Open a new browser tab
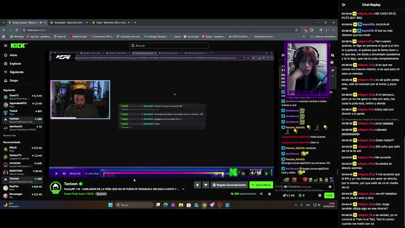The height and width of the screenshot is (228, 405). (x=135, y=22)
